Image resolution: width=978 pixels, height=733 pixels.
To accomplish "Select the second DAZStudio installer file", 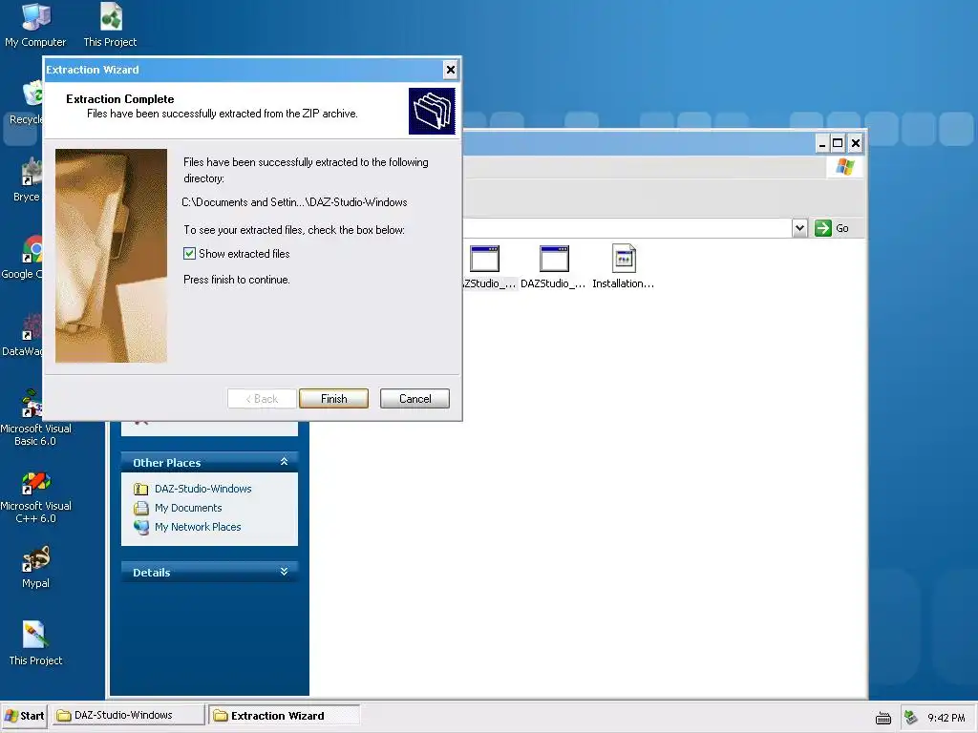I will point(553,267).
